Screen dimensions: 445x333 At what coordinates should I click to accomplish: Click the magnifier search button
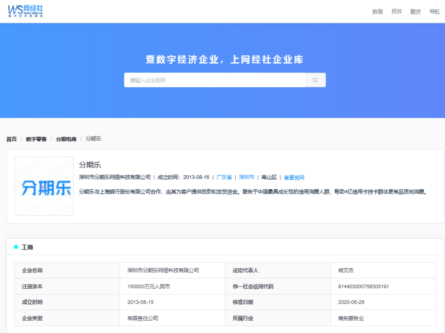pos(315,80)
